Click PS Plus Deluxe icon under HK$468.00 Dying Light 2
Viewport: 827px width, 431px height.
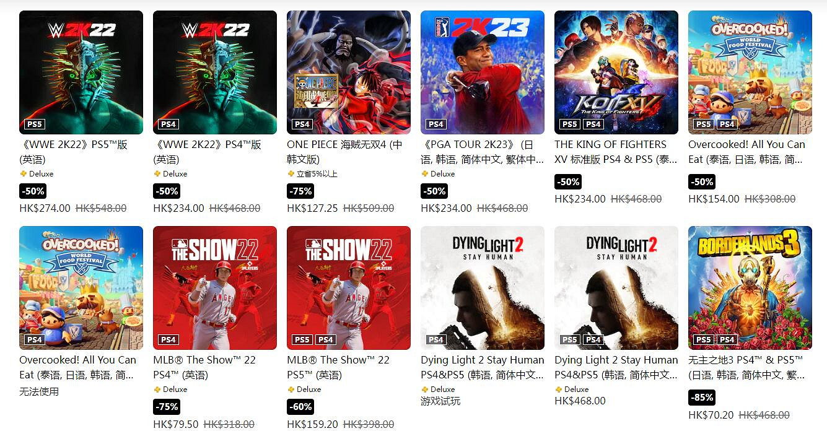[558, 390]
